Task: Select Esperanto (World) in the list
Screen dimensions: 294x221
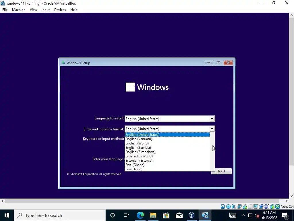Action: (x=167, y=156)
